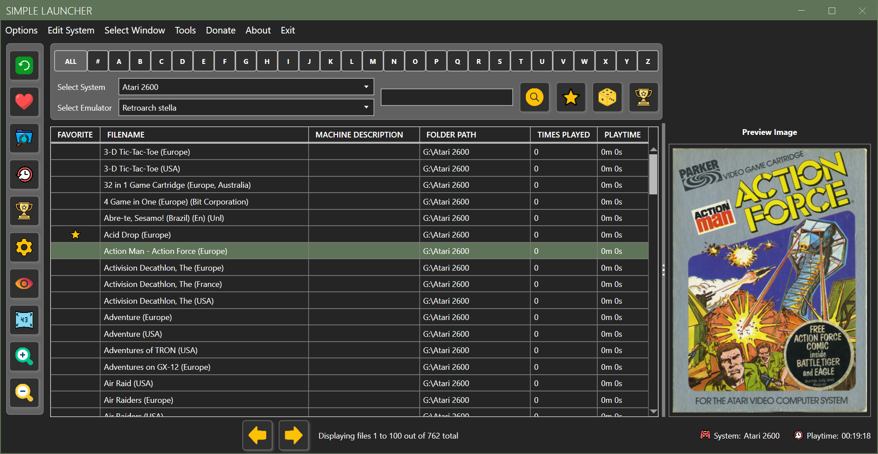Click the green restart/refresh icon
Image resolution: width=878 pixels, height=454 pixels.
click(24, 66)
